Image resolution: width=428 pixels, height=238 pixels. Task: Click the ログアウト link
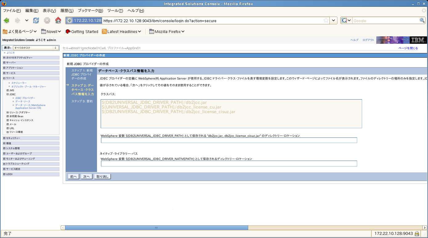(x=369, y=40)
